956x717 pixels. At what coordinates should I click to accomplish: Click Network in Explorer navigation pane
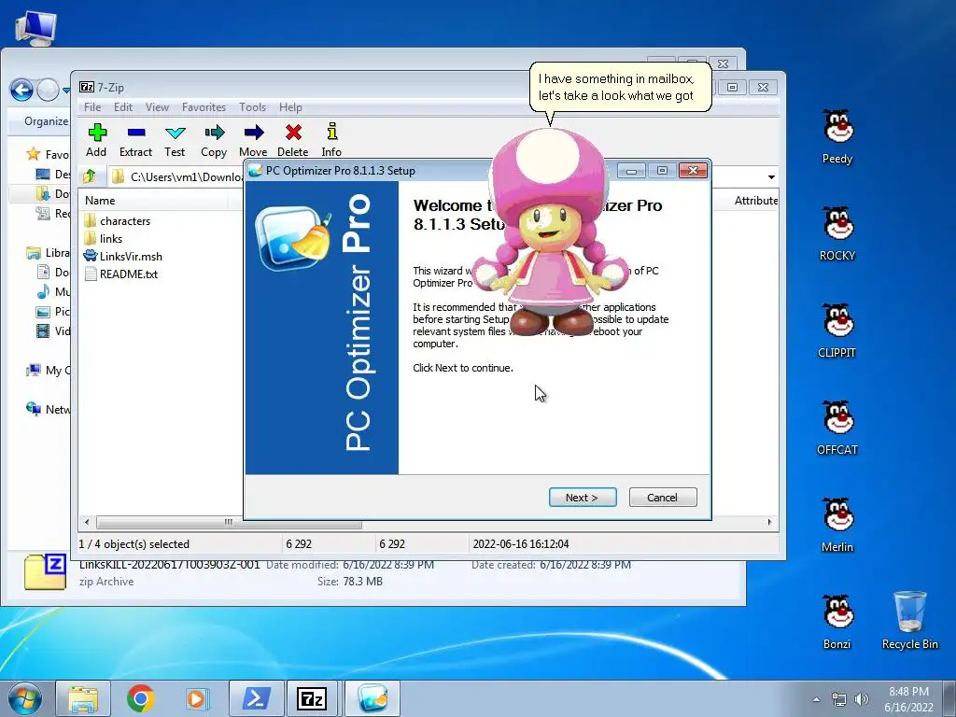pyautogui.click(x=48, y=409)
